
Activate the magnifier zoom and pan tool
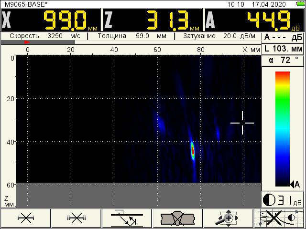(229, 219)
